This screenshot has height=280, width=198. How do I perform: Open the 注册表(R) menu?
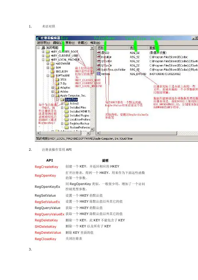(x=44, y=43)
